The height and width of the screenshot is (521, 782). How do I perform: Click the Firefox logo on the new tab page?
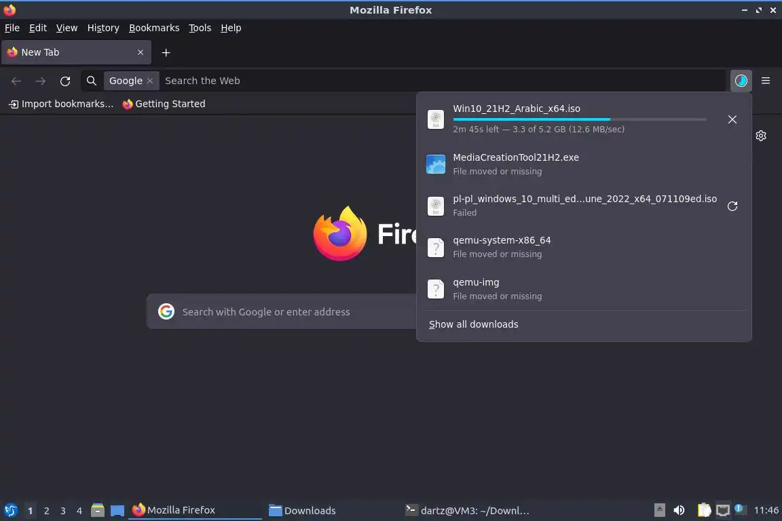(x=340, y=233)
